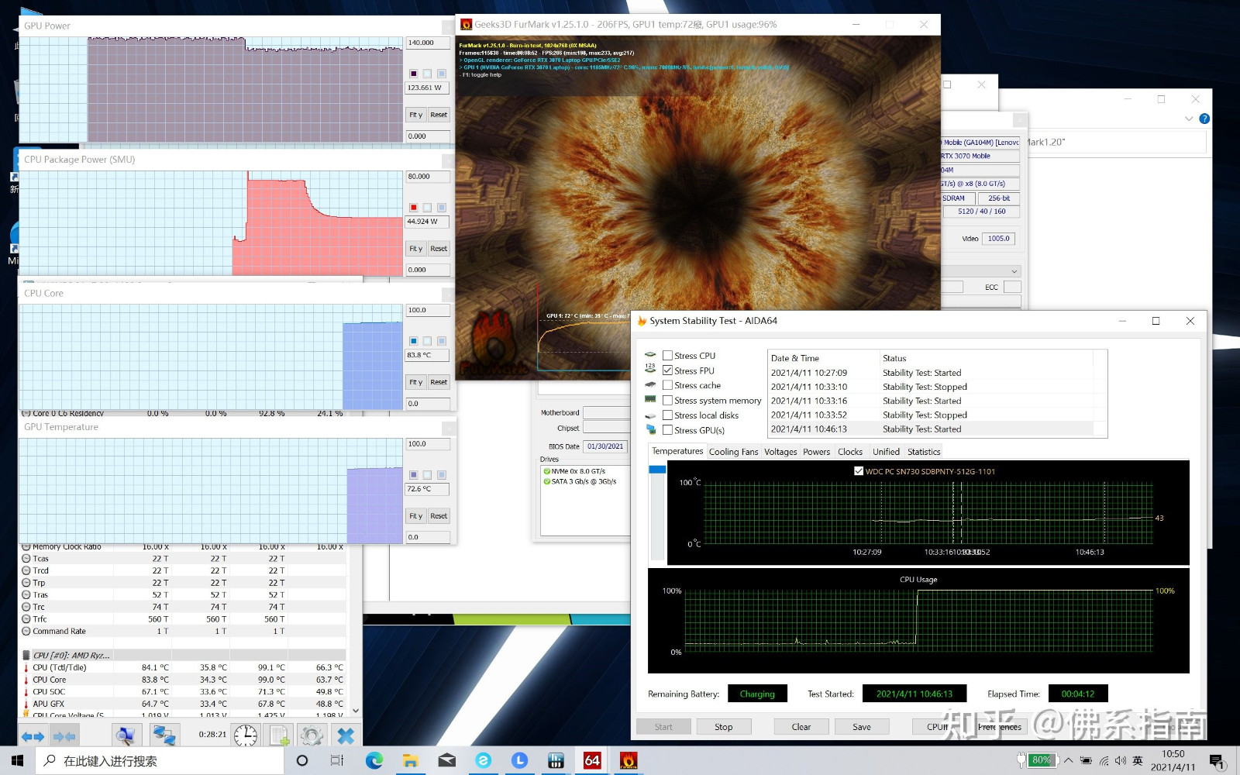Click HWiNFO bar-chart taskbar icon
Screen dimensions: 1240x775
pos(556,761)
